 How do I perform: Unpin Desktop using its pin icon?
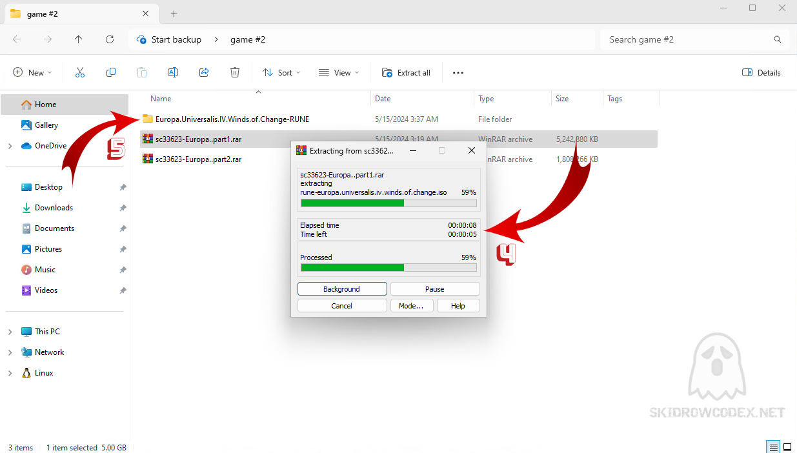point(123,187)
